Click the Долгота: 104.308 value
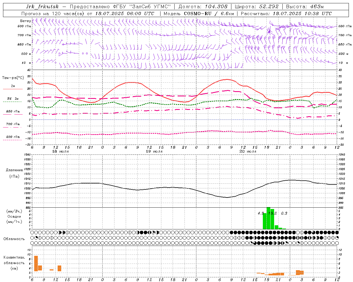This screenshot has width=353, height=282. coord(203,7)
